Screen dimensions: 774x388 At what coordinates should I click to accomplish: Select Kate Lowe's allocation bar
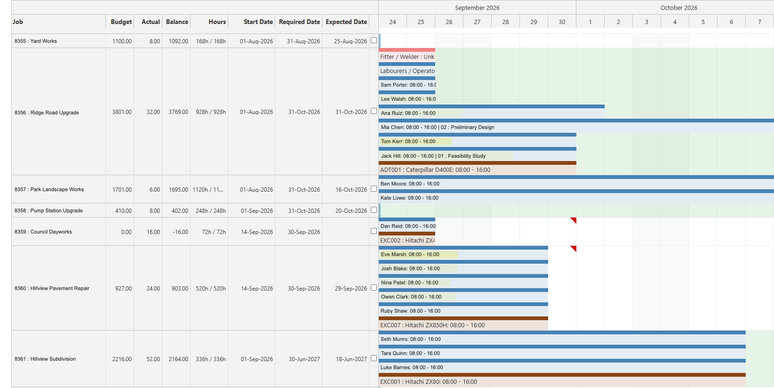click(576, 196)
